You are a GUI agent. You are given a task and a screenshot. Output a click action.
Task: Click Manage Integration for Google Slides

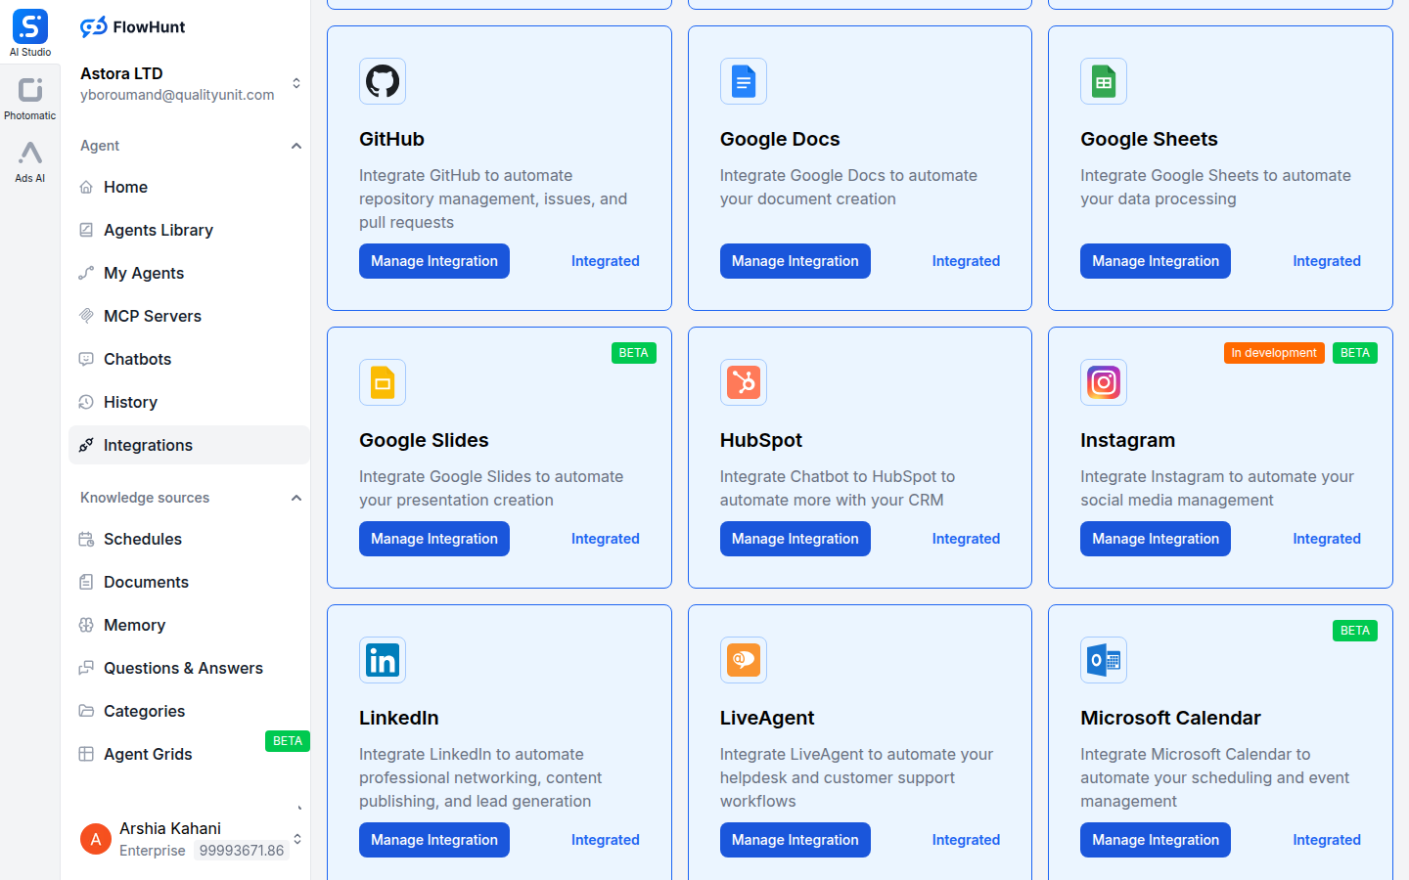(433, 539)
